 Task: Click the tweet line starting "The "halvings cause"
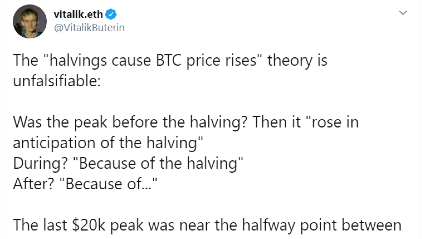(x=170, y=61)
